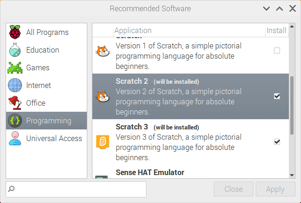
Task: Focus the search input field
Action: coord(76,189)
